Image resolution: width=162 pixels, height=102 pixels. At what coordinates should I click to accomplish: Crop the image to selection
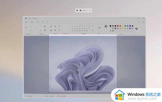coord(40,27)
